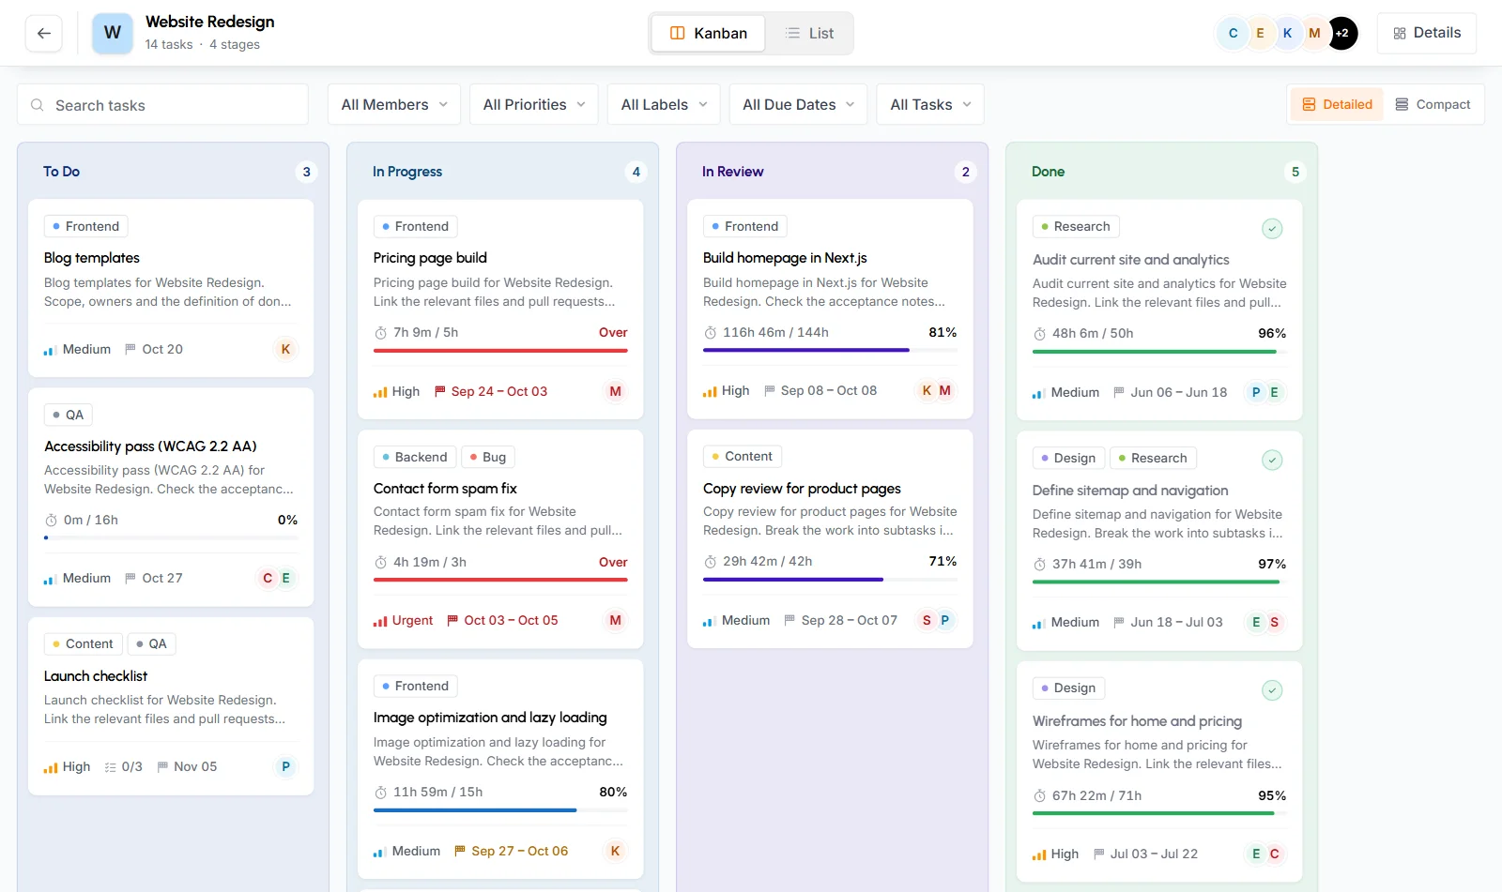
Task: Click avatar E in the header
Action: (1260, 33)
